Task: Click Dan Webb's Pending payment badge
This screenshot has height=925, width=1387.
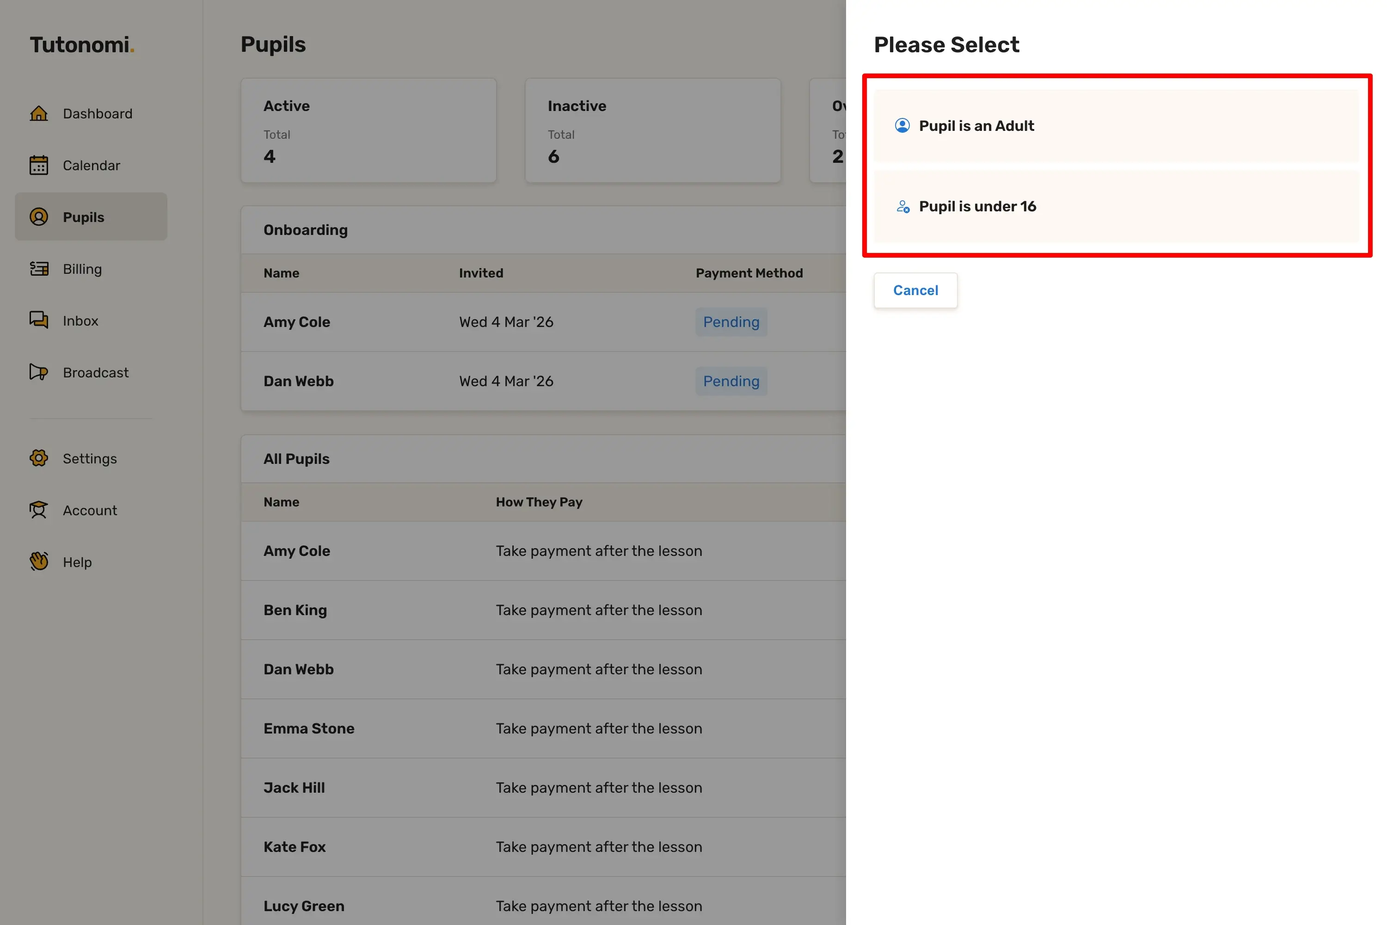Action: click(730, 381)
